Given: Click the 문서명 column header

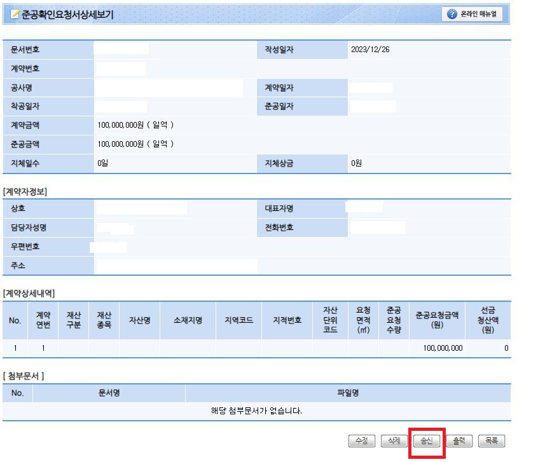Looking at the screenshot, I should pos(109,393).
